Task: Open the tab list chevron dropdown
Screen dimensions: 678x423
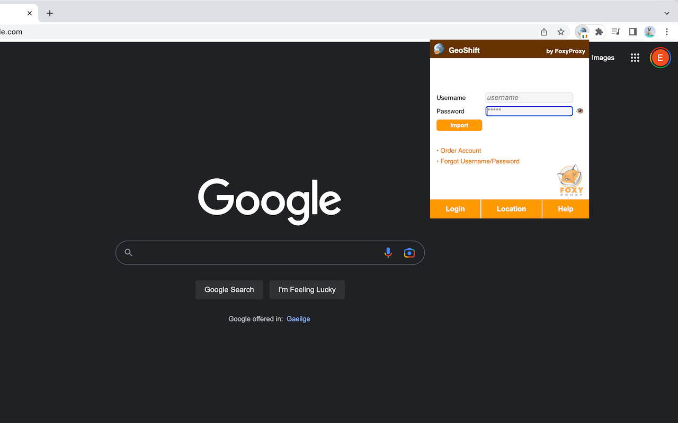Action: (666, 13)
